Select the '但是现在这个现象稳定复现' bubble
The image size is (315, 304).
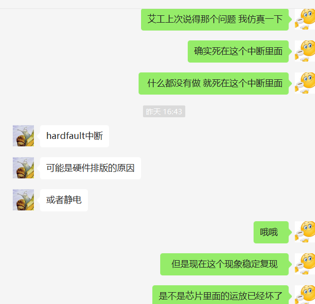pos(225,264)
